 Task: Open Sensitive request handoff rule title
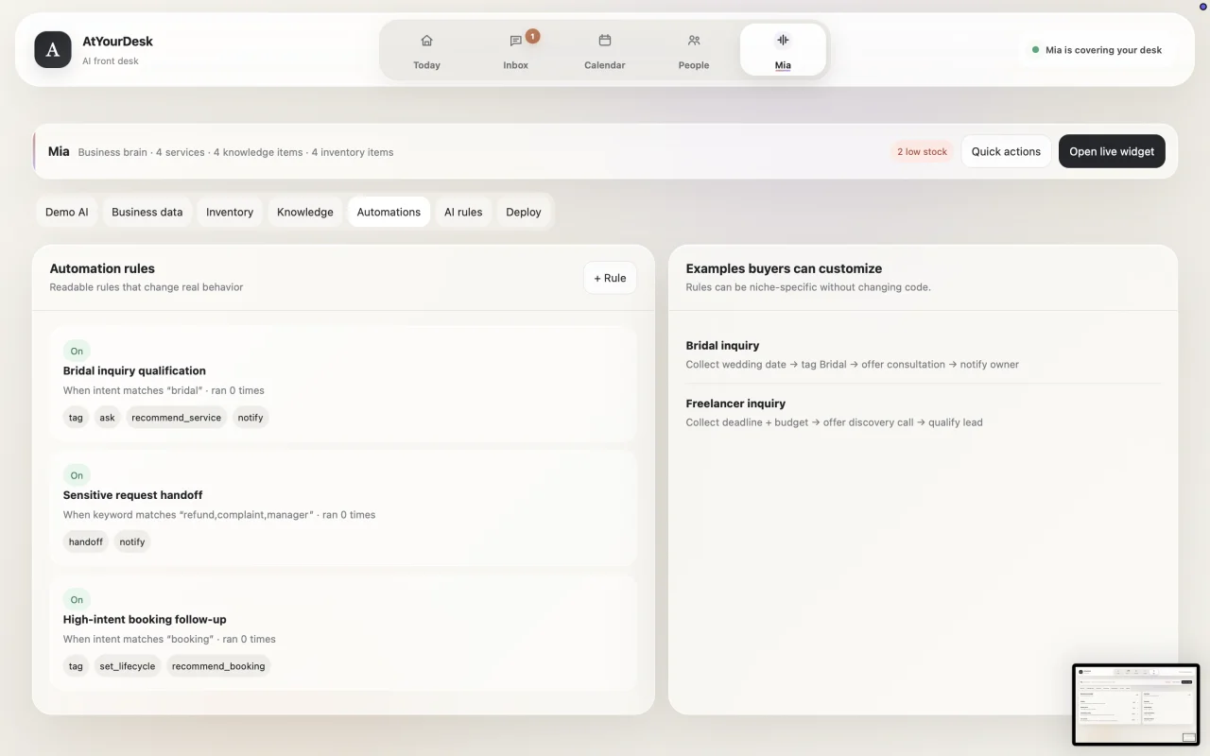click(x=133, y=495)
